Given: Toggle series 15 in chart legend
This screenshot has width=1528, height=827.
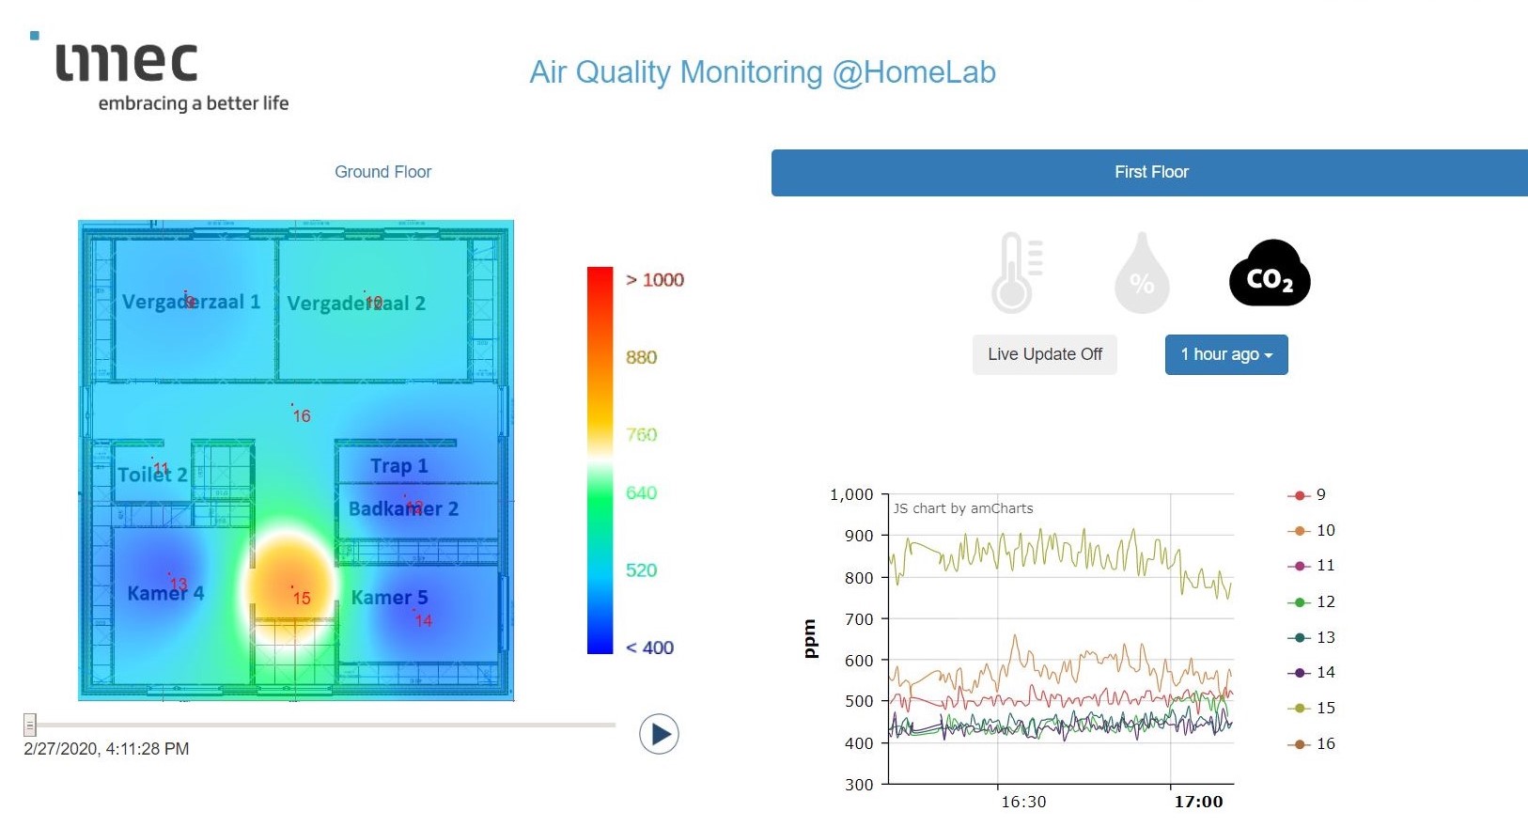Looking at the screenshot, I should (x=1311, y=708).
